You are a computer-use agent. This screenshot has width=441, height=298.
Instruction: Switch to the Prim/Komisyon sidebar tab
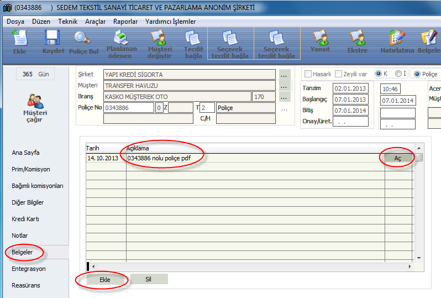tap(31, 169)
